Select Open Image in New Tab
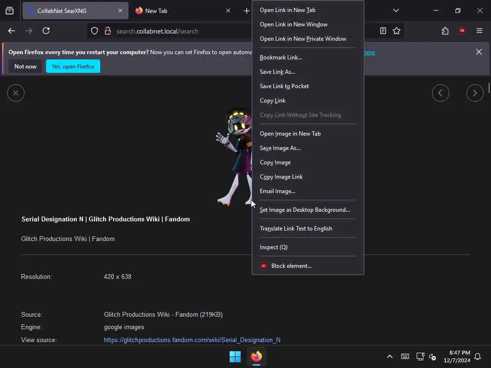 point(308,134)
